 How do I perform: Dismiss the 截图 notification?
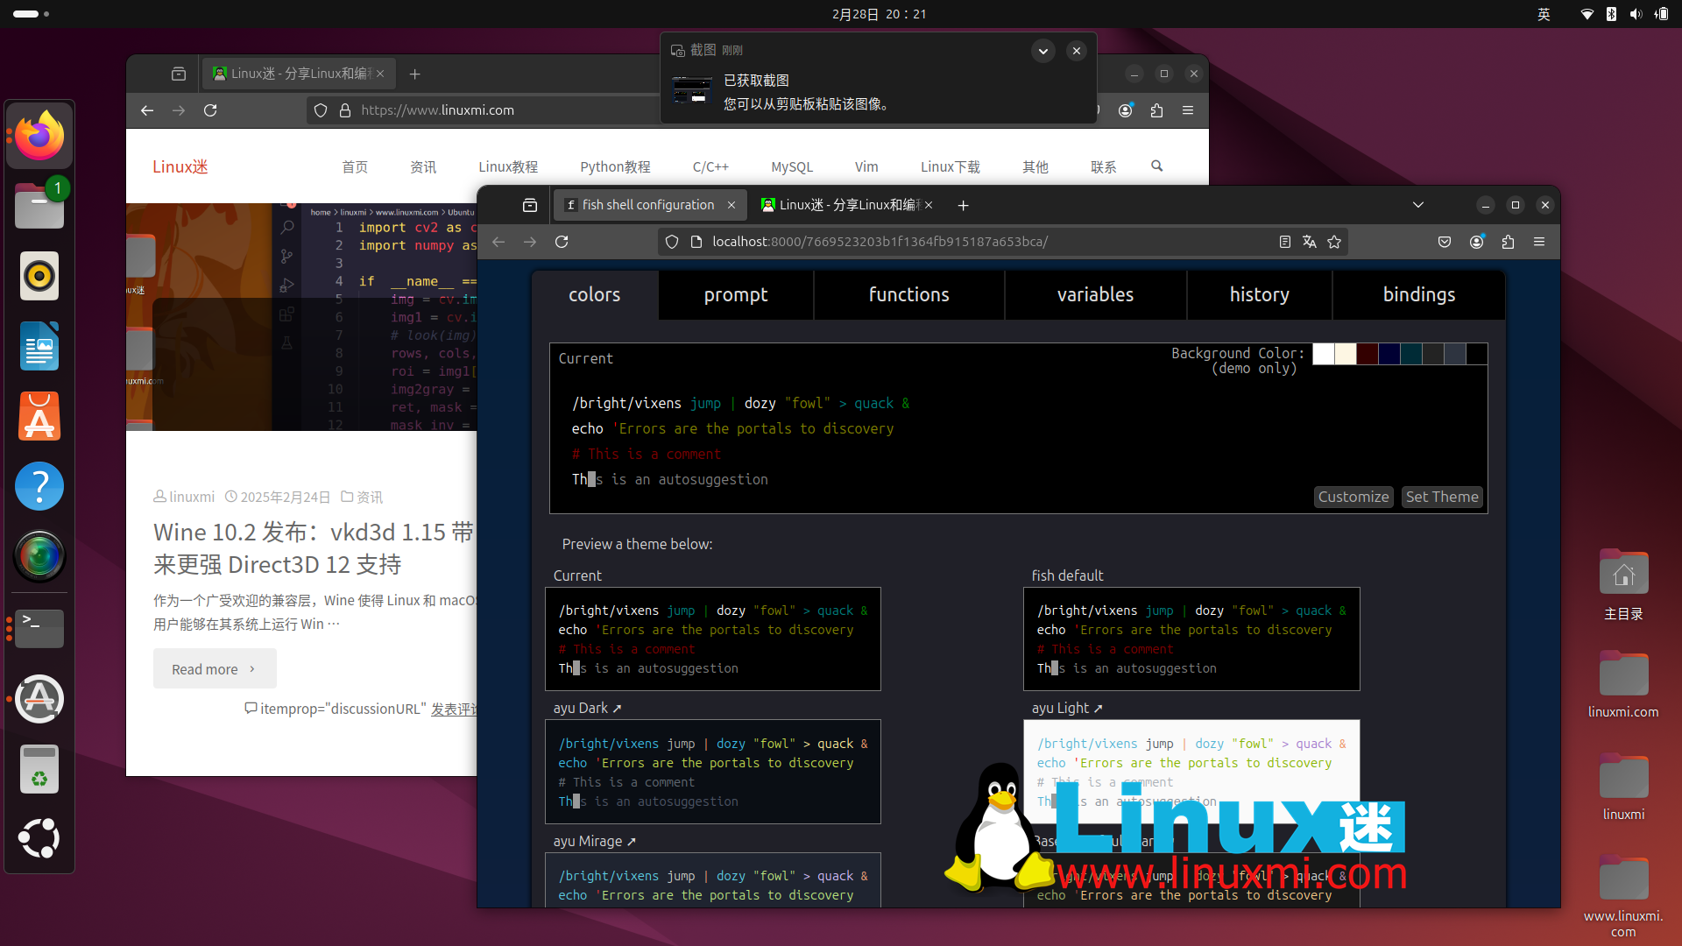(1077, 51)
